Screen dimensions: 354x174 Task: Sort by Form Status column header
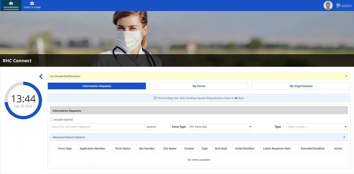click(123, 149)
